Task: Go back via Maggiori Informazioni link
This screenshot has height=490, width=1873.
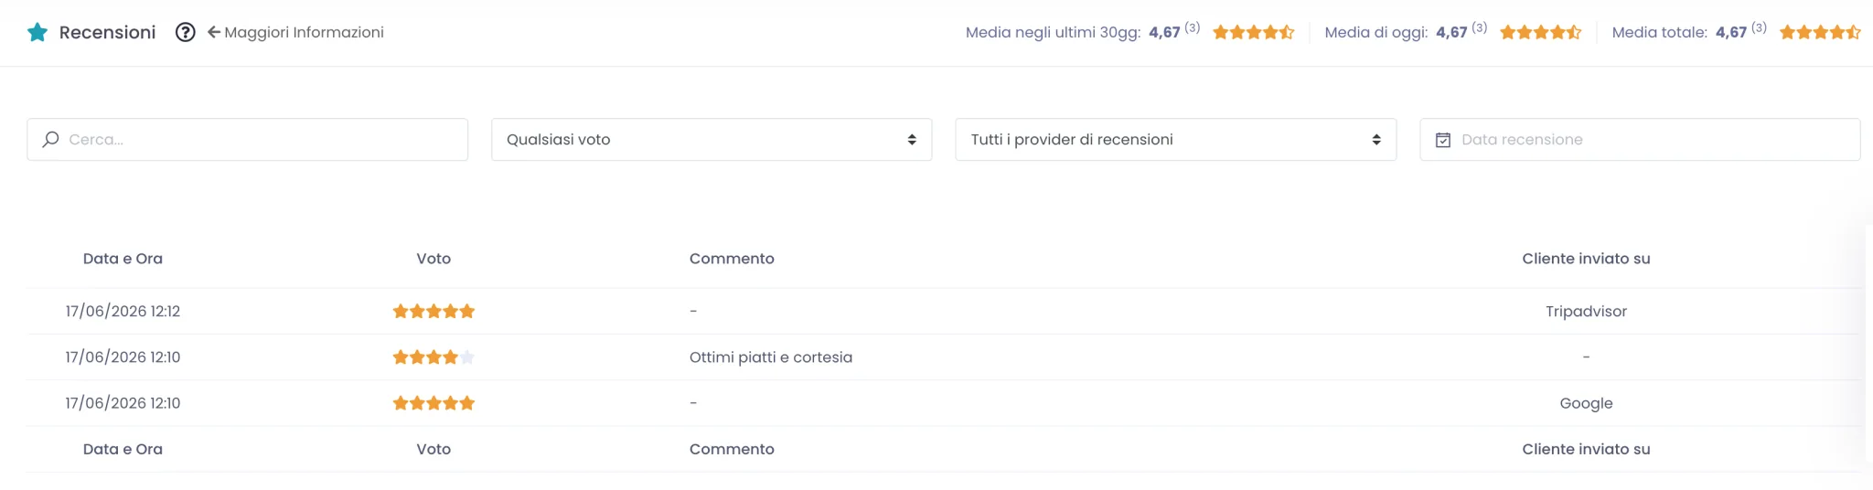Action: pos(295,33)
